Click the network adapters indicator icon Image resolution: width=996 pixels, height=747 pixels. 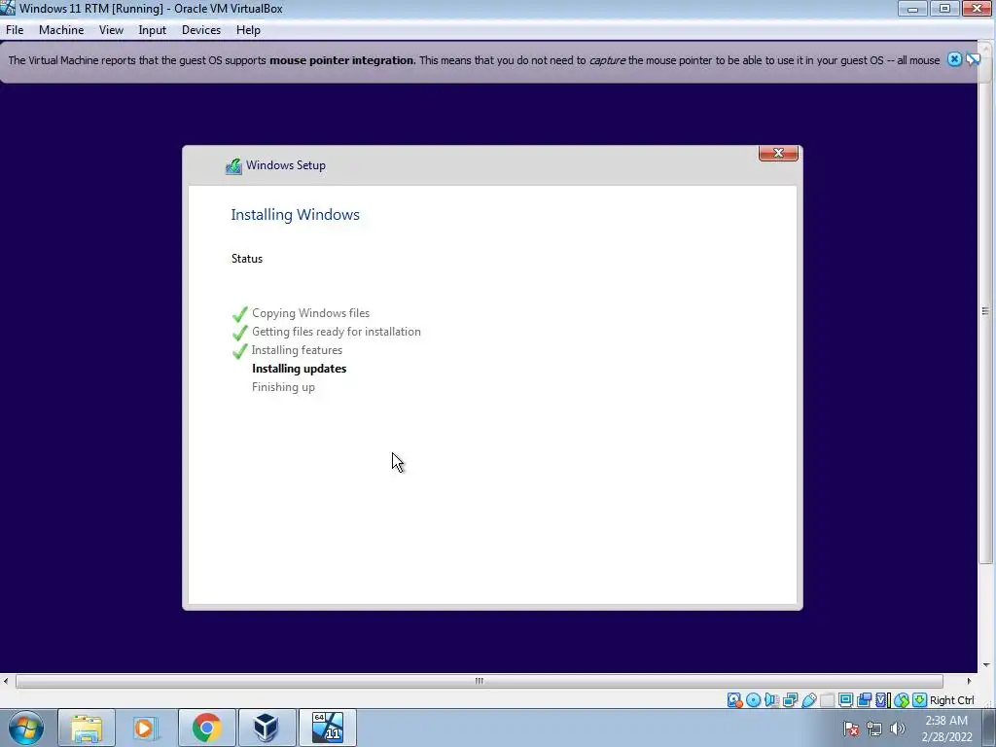click(790, 700)
